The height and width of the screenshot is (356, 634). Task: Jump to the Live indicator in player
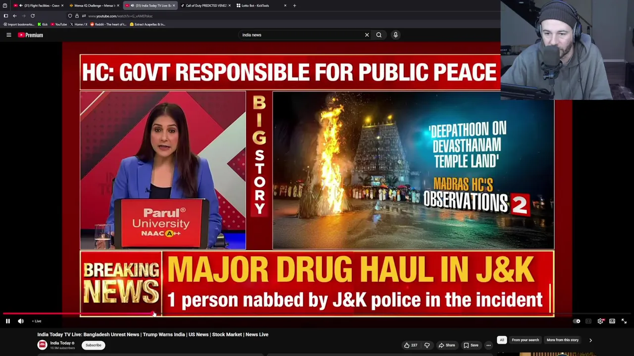[x=37, y=321]
